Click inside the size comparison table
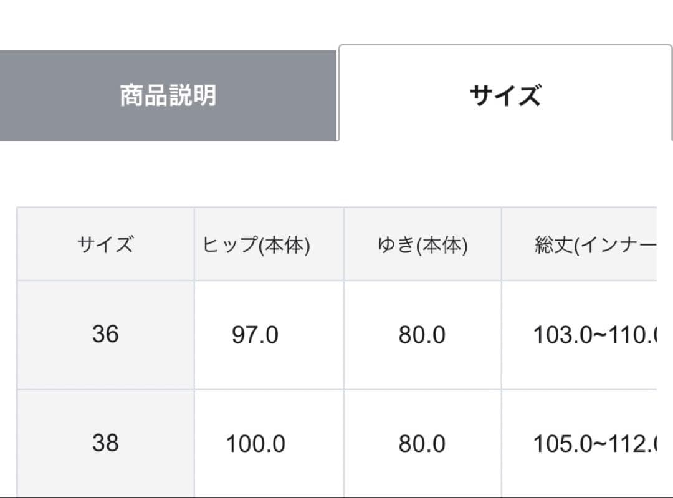Screen dimensions: 673x498 [x=336, y=349]
